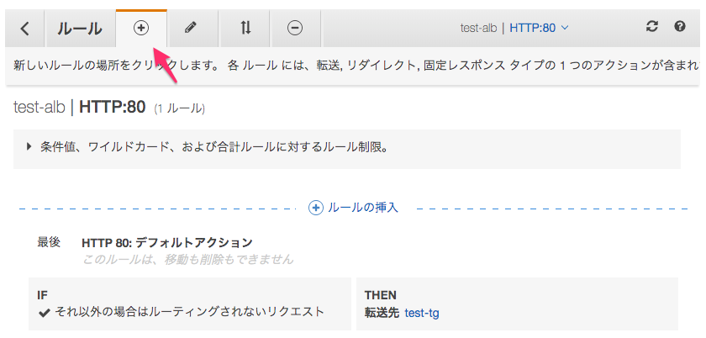Open the reorder rules arrows tab
The height and width of the screenshot is (338, 706).
click(245, 28)
